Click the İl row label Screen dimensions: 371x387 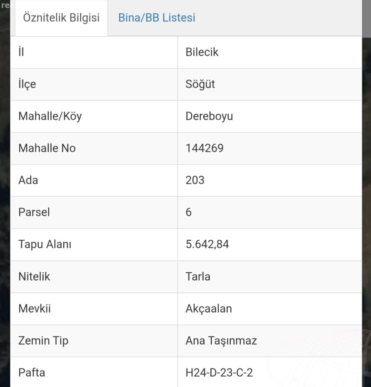coord(21,52)
